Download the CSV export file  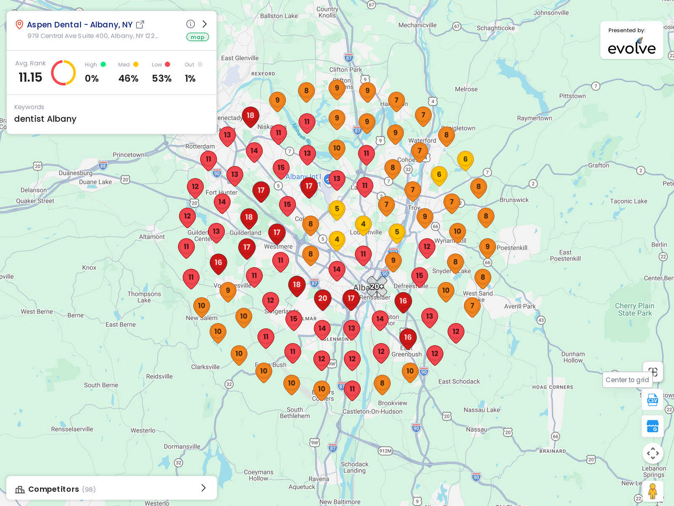(x=653, y=399)
